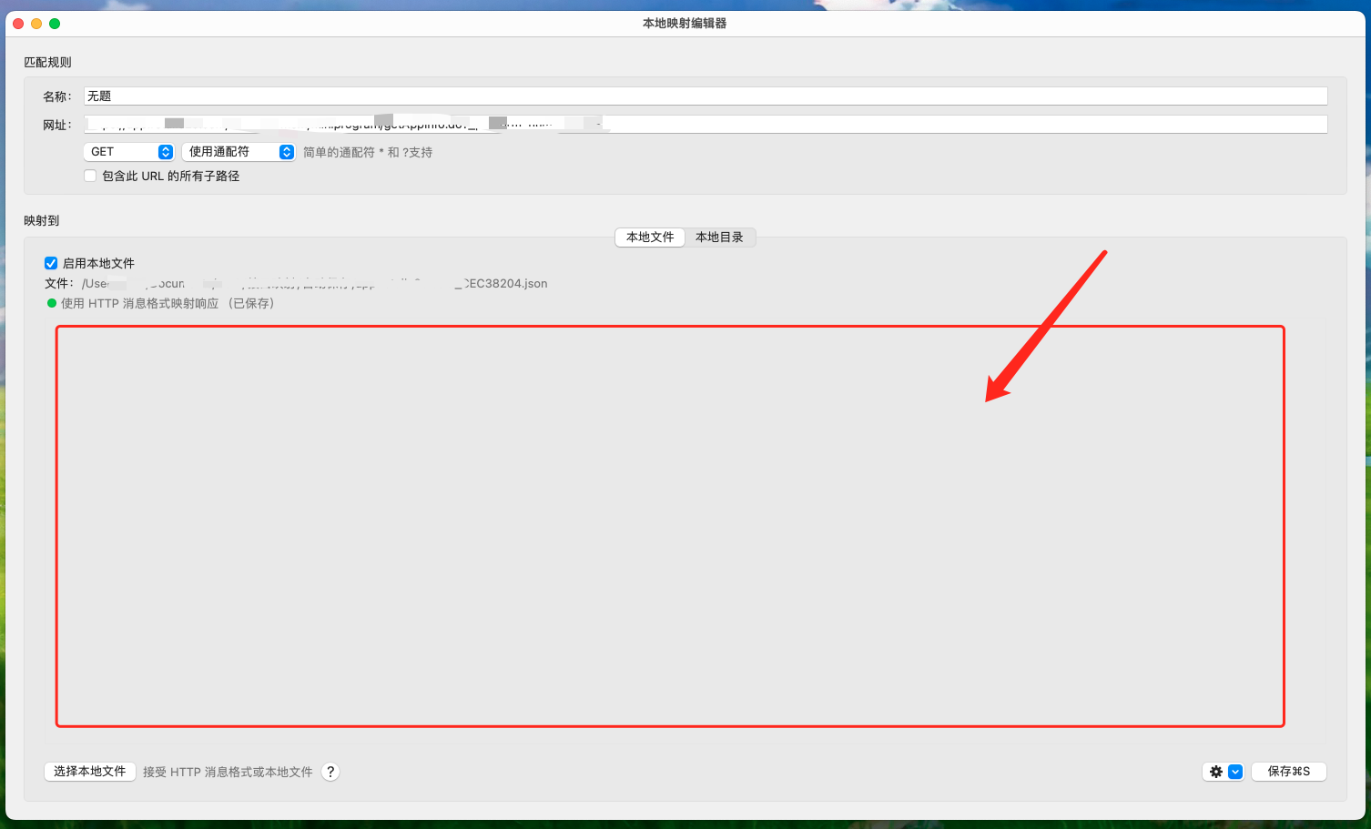Enable the 包含此 URL 的所有子路径 checkbox
The height and width of the screenshot is (829, 1371).
click(x=90, y=175)
